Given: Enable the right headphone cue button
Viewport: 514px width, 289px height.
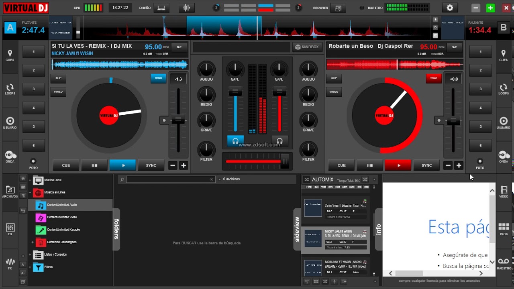Looking at the screenshot, I should point(279,141).
